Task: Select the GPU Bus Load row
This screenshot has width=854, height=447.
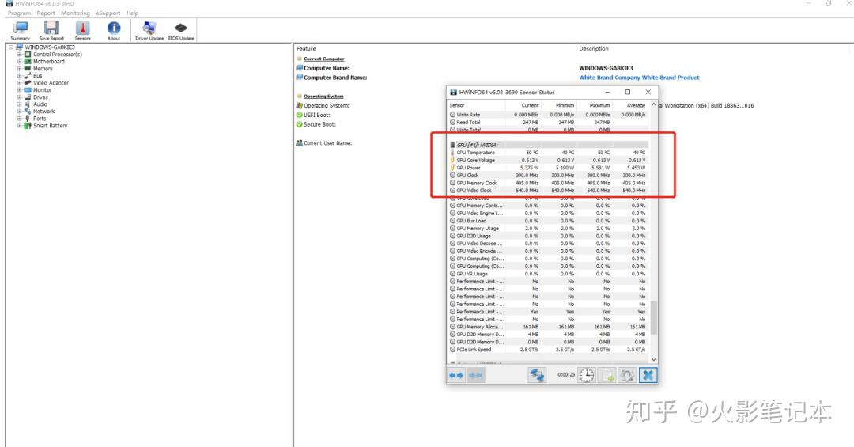Action: 549,221
